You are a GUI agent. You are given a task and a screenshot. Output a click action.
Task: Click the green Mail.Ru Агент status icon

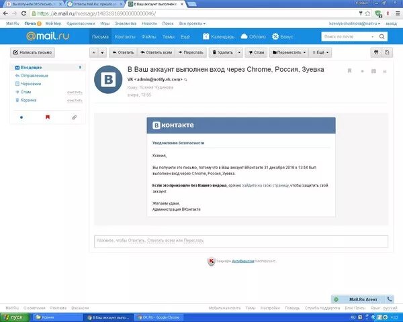click(x=336, y=299)
